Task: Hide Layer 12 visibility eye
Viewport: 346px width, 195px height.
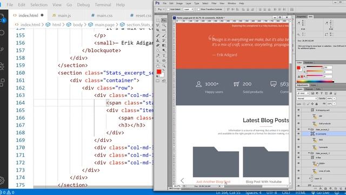Action: coord(298,178)
